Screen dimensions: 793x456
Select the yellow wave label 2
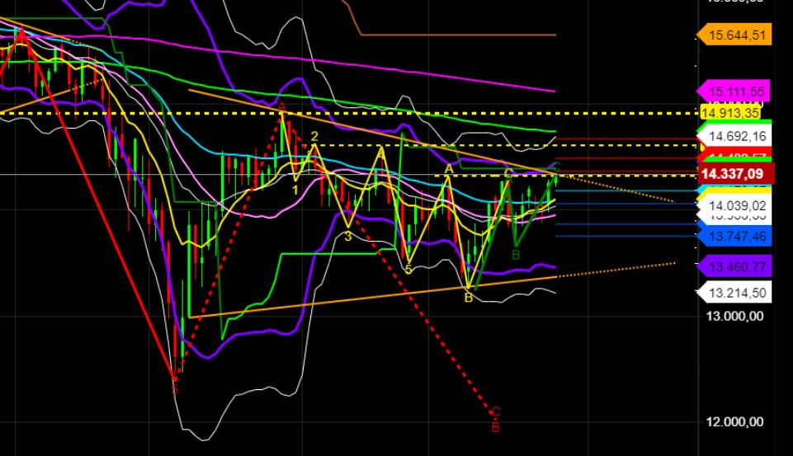[314, 136]
